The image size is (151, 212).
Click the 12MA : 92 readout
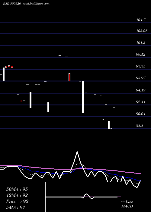point(17,195)
